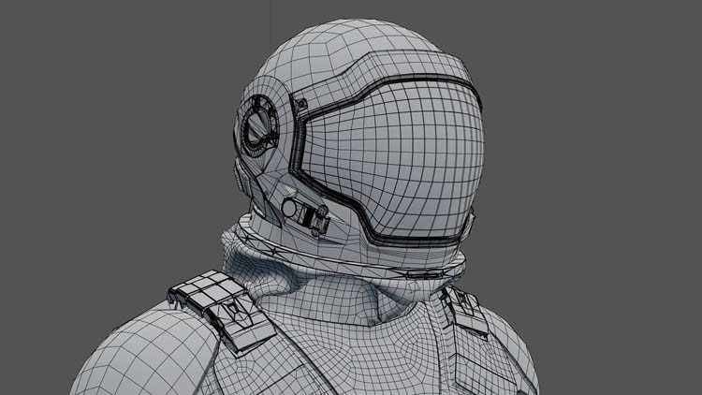Click the small square bolt above the visor frame
The height and width of the screenshot is (395, 702).
point(302,103)
